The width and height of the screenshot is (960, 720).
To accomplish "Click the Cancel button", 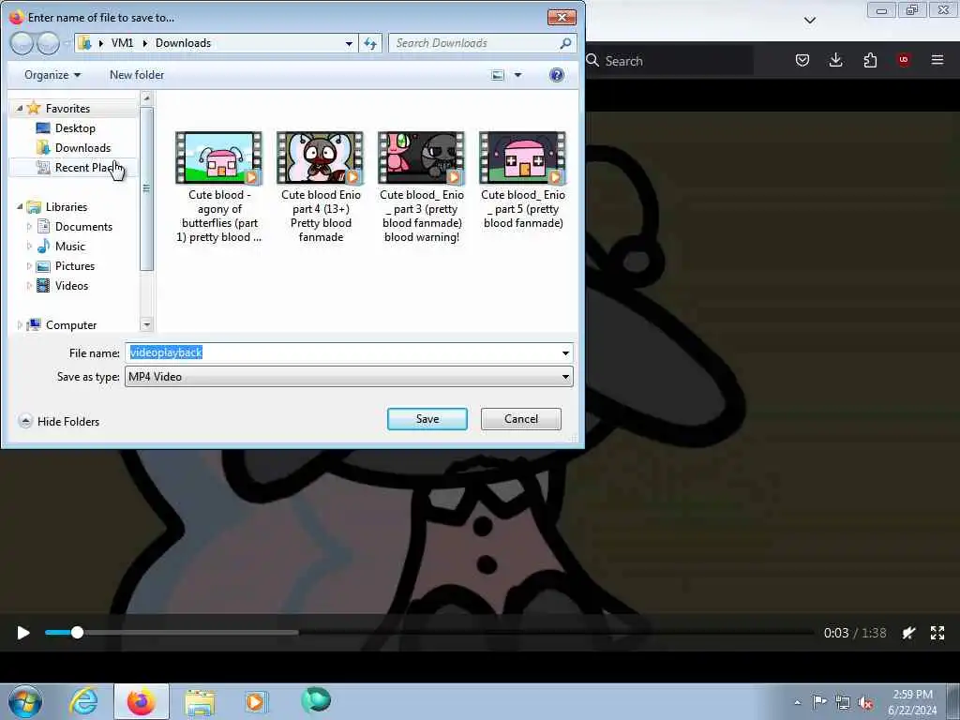I will [520, 419].
